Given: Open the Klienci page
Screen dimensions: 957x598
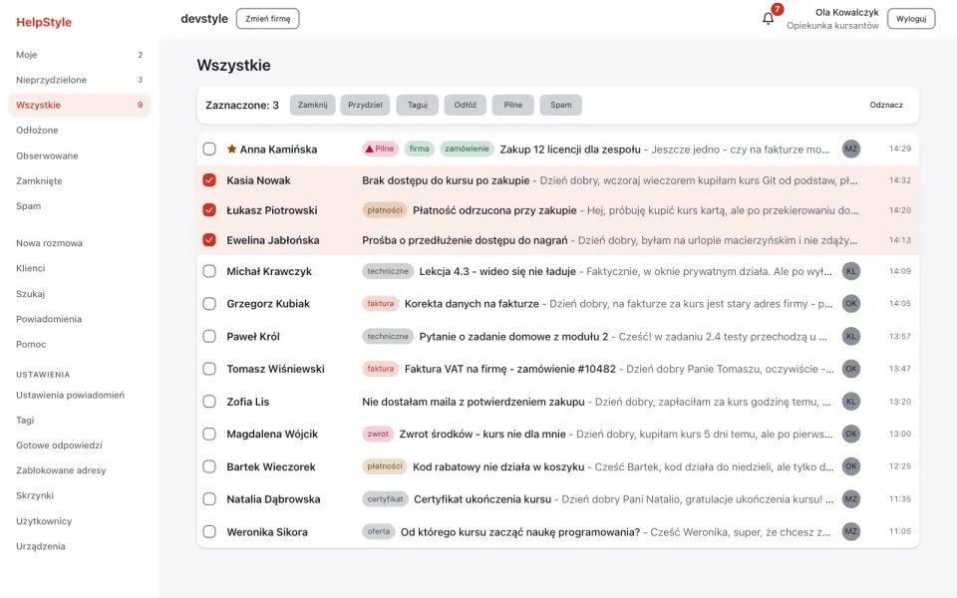Looking at the screenshot, I should pos(80,268).
